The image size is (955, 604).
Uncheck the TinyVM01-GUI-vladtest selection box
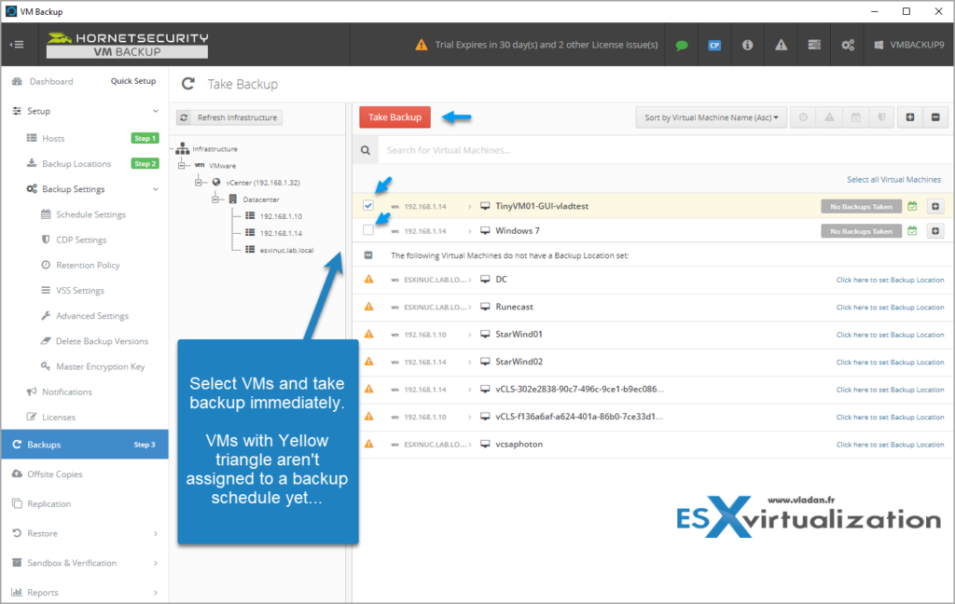tap(367, 205)
